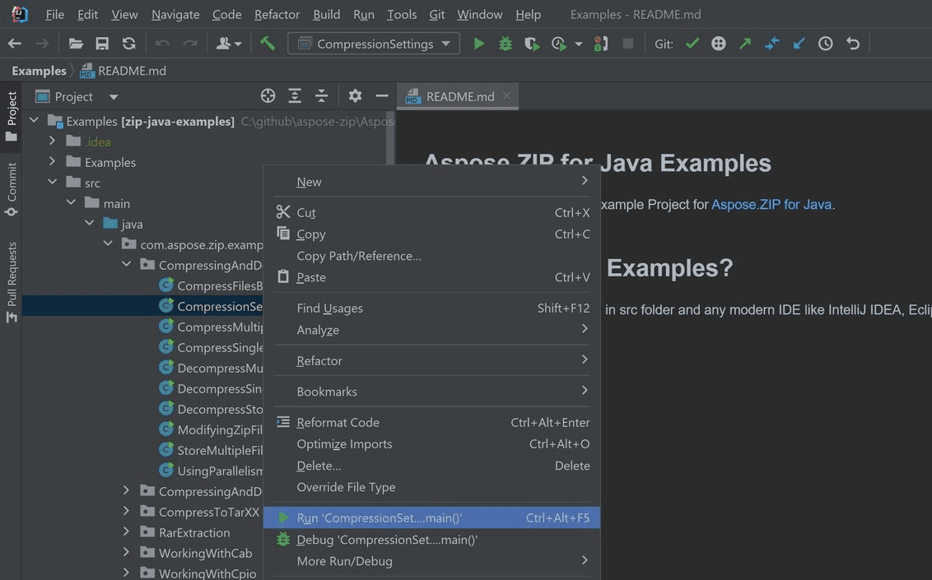Open the Pull Requests sidebar tab

pos(12,282)
